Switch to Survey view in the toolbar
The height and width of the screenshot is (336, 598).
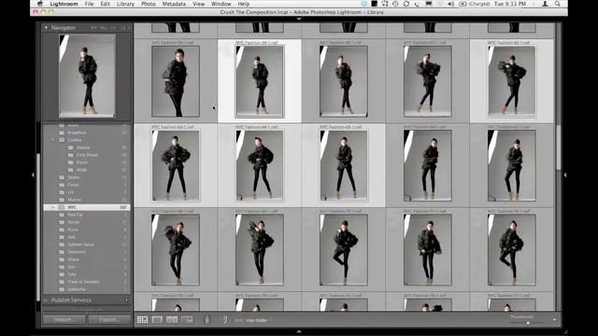(187, 319)
